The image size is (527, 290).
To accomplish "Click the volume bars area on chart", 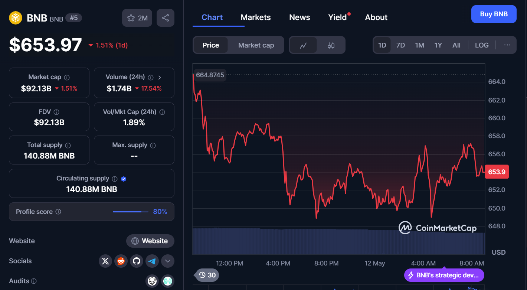I will tap(338, 241).
